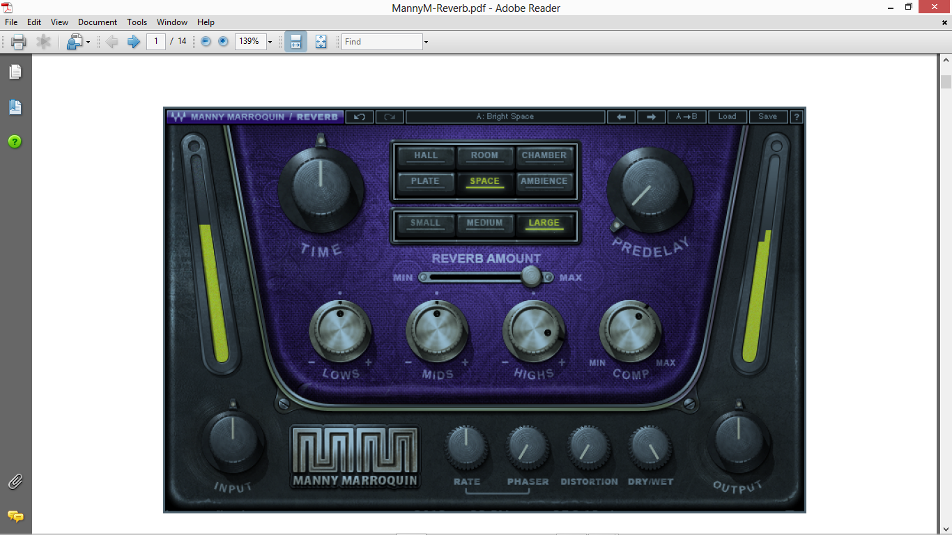Click the DISTORTION knob

pyautogui.click(x=589, y=449)
